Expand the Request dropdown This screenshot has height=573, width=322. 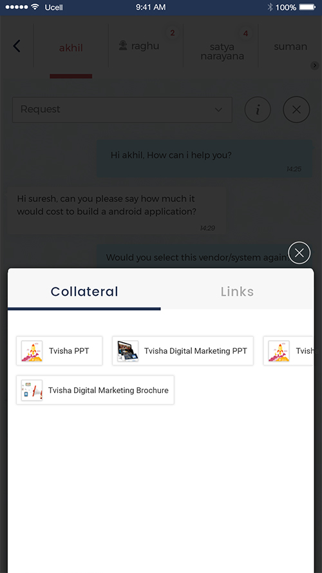(122, 110)
